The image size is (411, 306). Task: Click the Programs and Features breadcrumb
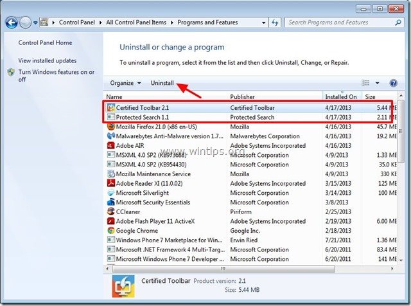pos(207,22)
